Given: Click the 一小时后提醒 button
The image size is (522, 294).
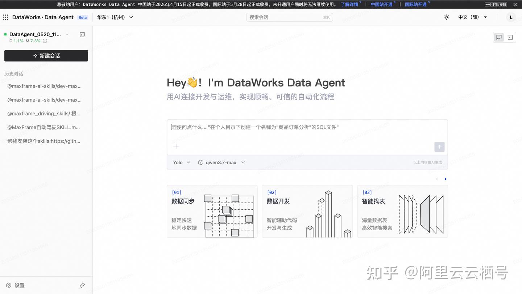Looking at the screenshot, I should point(496,4).
